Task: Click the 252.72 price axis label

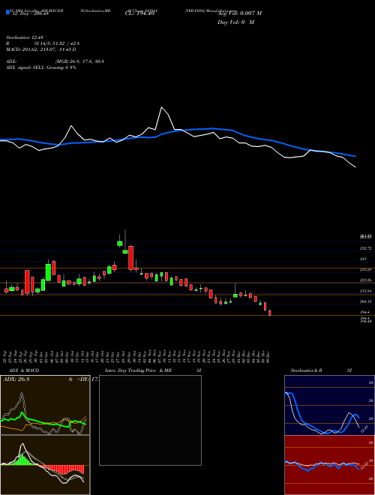Action: (365, 248)
